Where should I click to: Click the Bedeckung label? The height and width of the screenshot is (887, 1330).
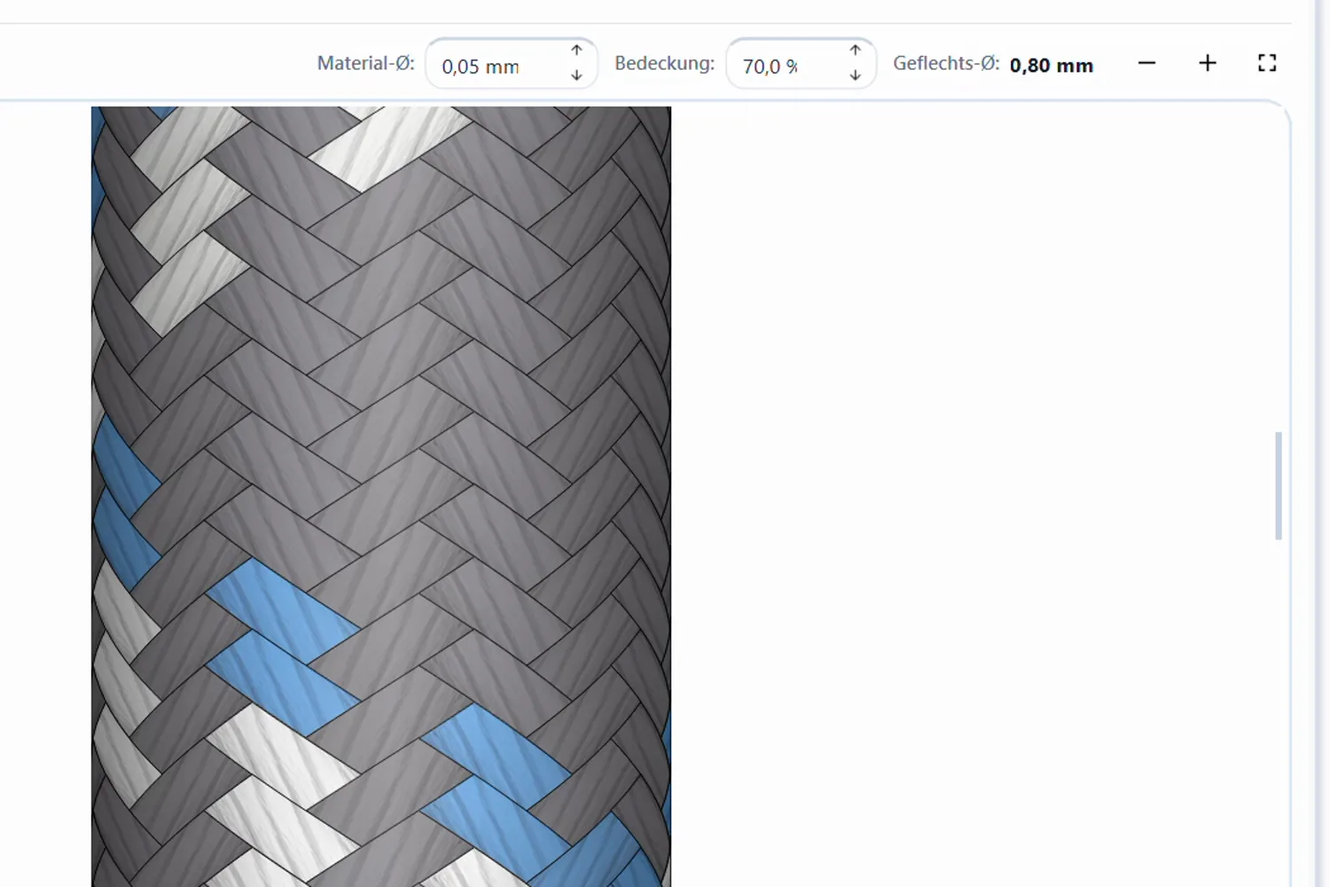tap(664, 64)
